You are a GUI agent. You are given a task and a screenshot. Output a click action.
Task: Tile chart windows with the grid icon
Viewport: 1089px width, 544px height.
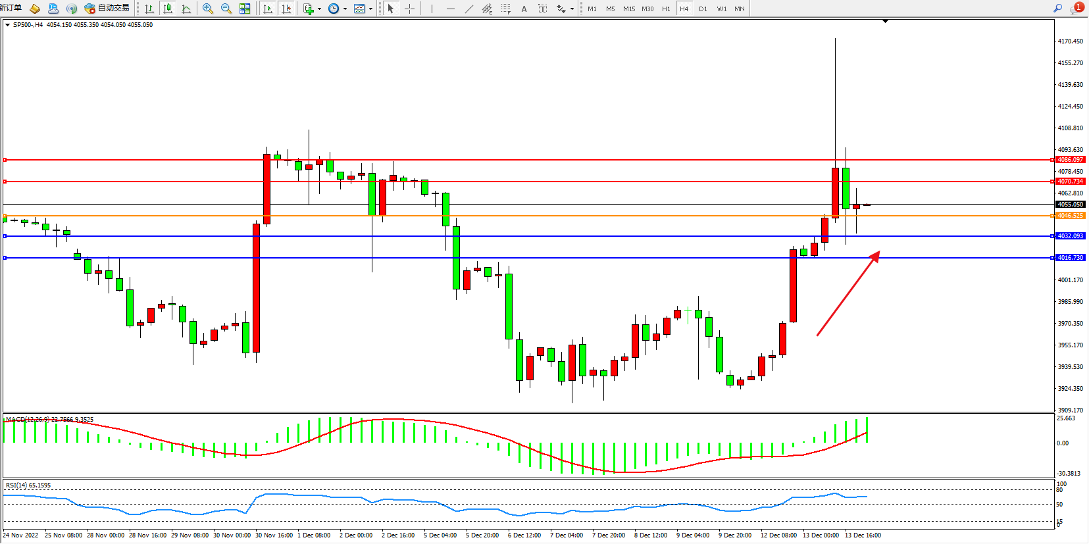point(245,9)
